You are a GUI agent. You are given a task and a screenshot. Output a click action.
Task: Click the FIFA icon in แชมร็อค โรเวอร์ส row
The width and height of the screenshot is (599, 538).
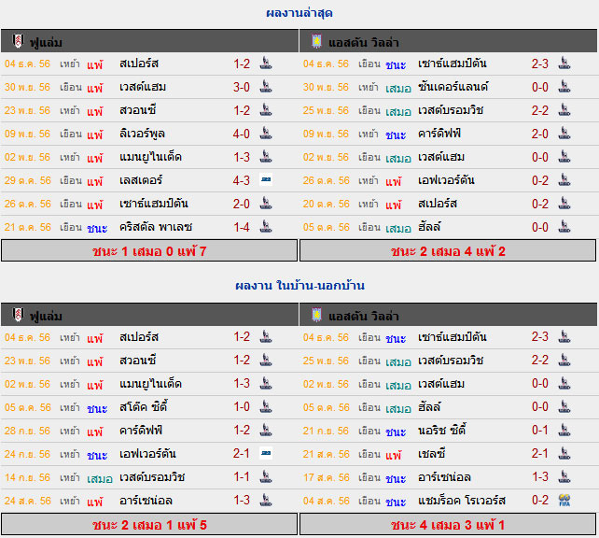564,500
